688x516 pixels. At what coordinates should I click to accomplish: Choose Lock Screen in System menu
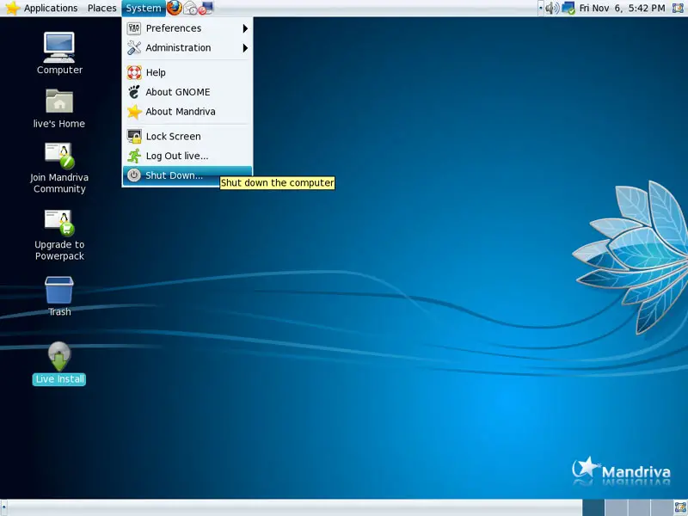(173, 136)
